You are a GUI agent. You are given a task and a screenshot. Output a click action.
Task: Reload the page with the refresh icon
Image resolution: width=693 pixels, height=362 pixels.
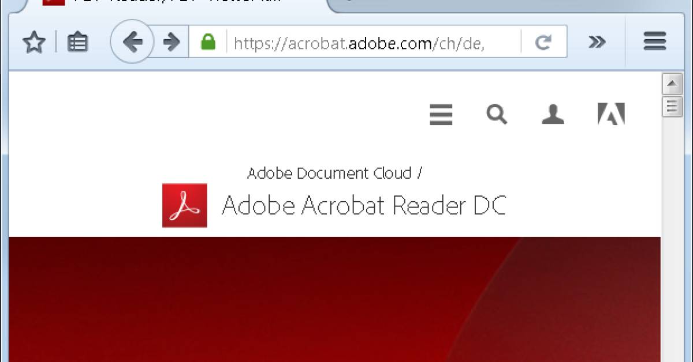click(x=543, y=42)
